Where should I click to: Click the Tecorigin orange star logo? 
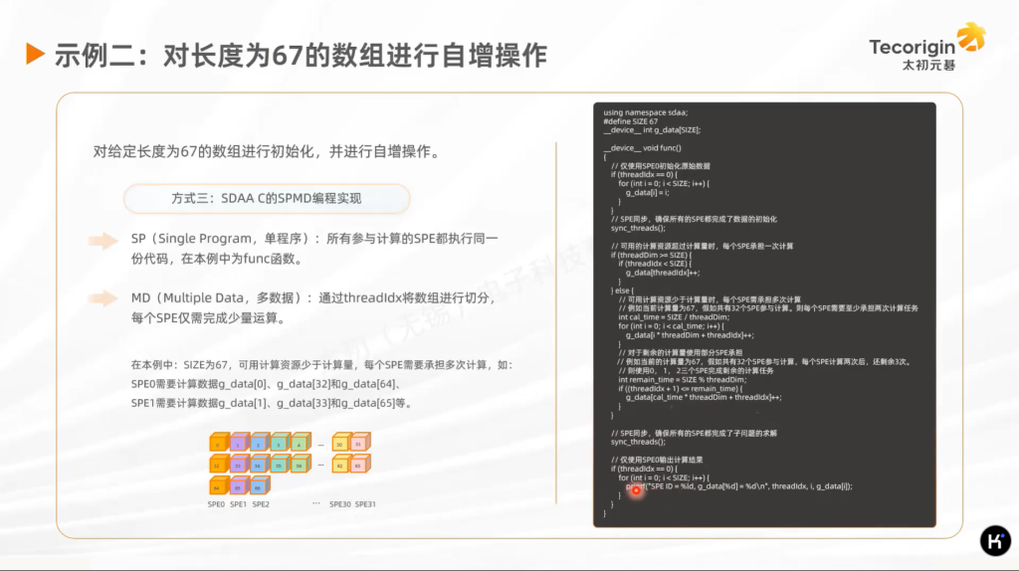(x=971, y=39)
